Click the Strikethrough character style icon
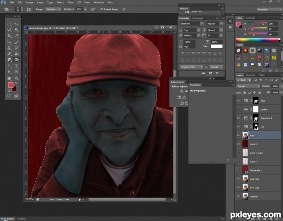The height and width of the screenshot is (221, 283). 220,53
